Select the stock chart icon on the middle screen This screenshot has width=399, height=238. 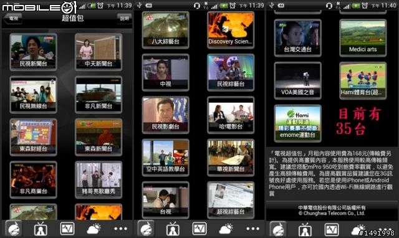199,228
